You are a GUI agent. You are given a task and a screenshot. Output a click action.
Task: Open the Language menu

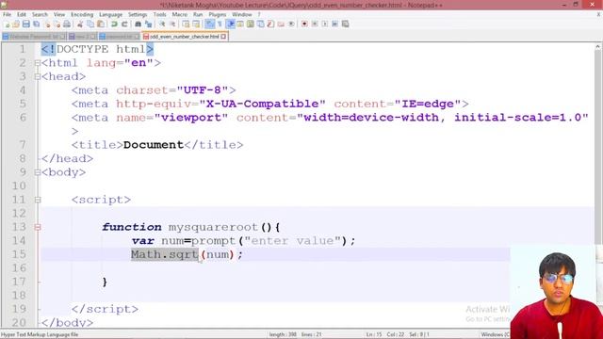[110, 15]
